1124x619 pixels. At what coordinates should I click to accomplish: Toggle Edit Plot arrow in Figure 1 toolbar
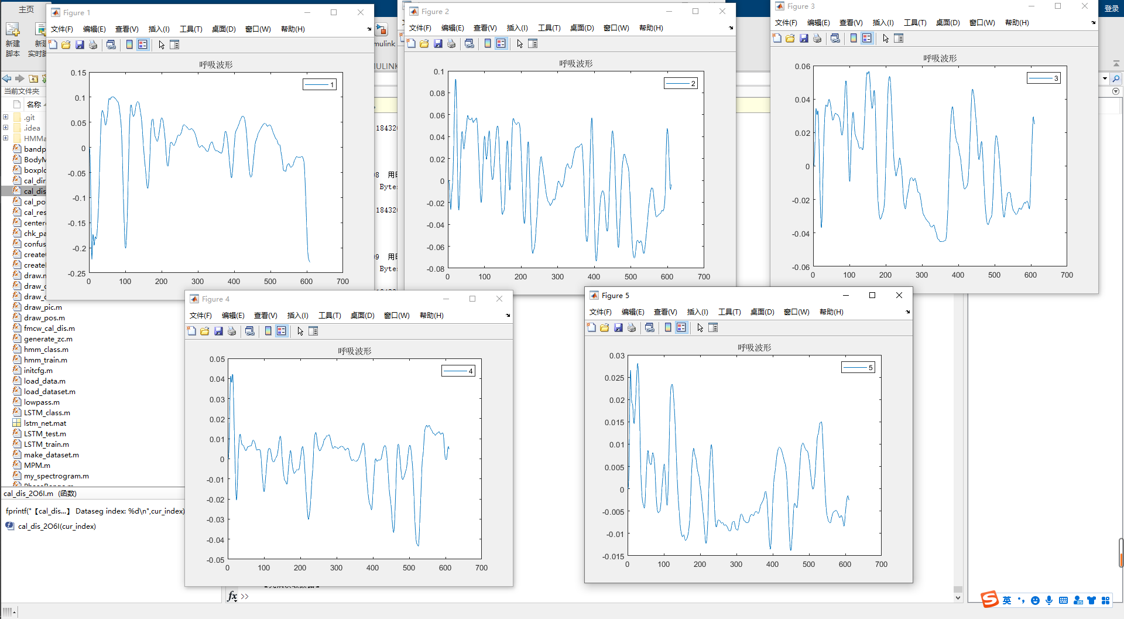[x=162, y=45]
